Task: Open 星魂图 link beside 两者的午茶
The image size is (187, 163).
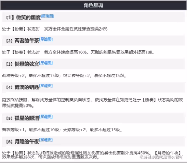Action: coord(46,39)
